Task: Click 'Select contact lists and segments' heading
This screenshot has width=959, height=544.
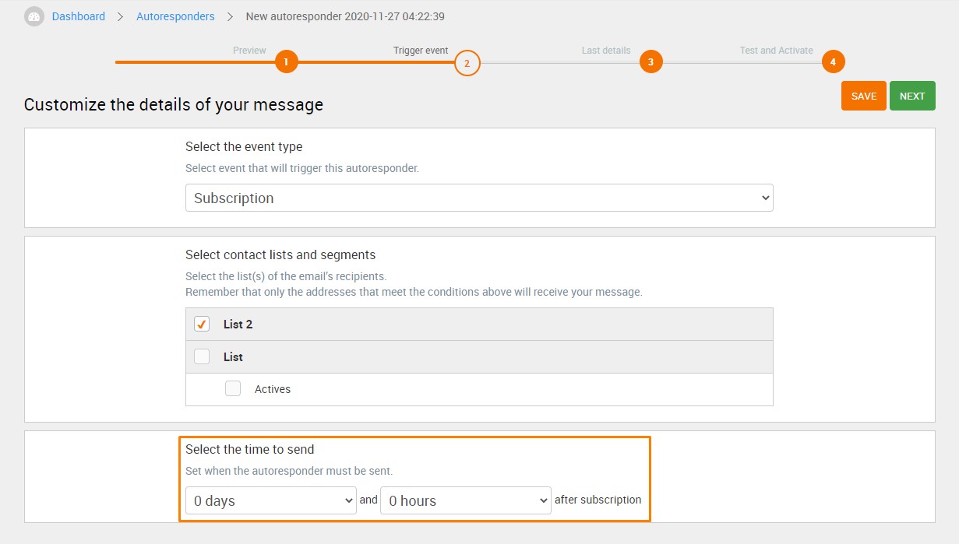Action: (x=280, y=254)
